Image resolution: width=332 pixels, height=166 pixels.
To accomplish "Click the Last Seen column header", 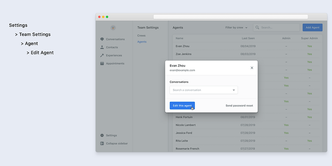I will [248, 38].
